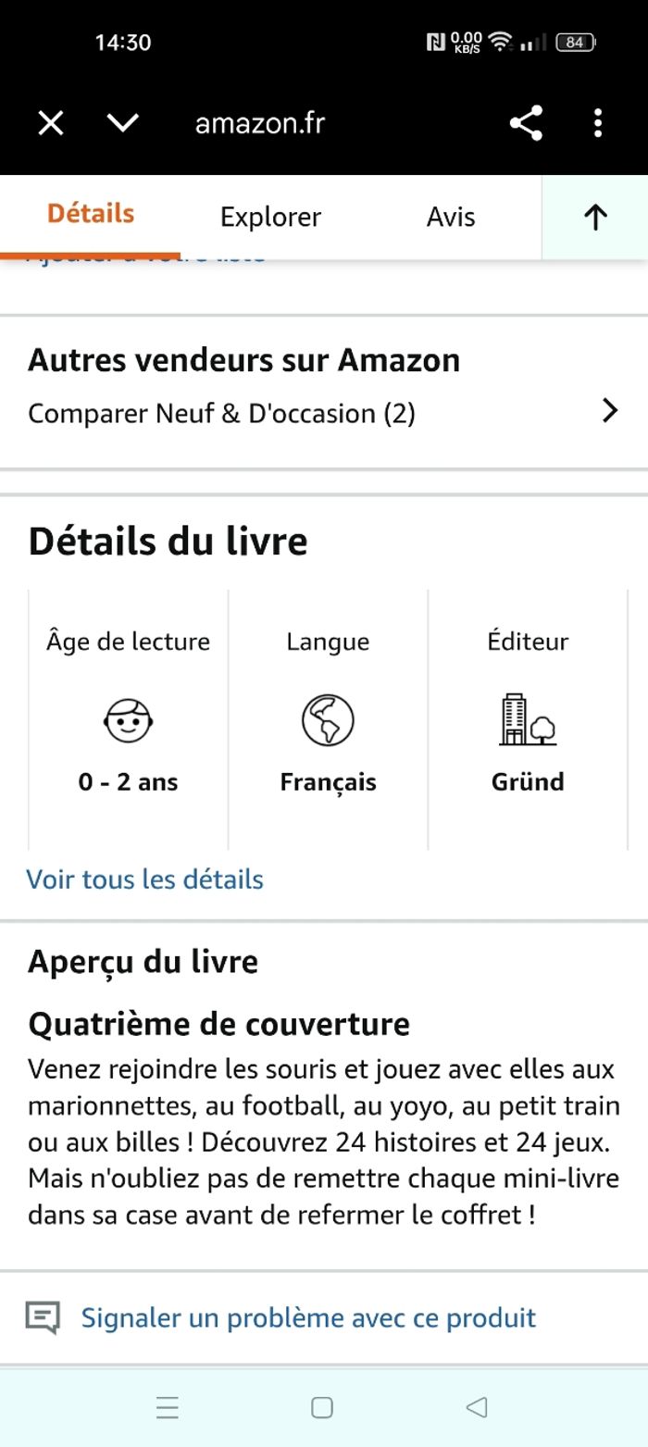The width and height of the screenshot is (648, 1447).
Task: Open the Autres vendeurs sur Amazon section
Action: (243, 360)
